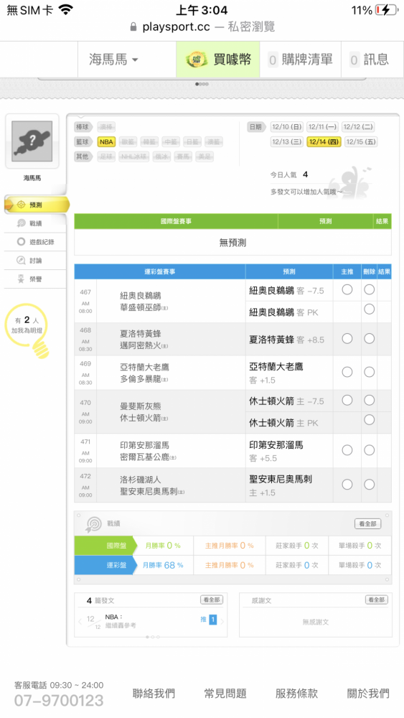Click the lightbulb 加我為明燈 icon
404x718 pixels.
click(27, 330)
